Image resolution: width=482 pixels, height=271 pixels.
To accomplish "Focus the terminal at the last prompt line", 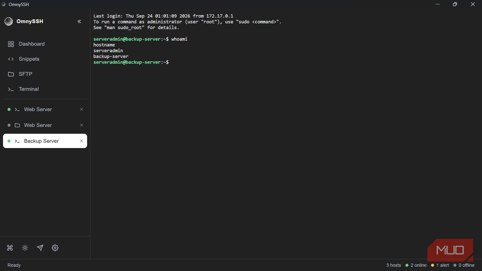I will 131,62.
